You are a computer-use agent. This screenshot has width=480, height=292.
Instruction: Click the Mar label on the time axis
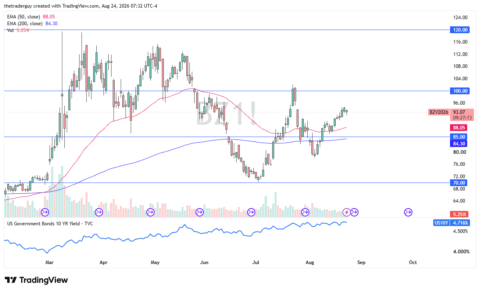coord(50,262)
